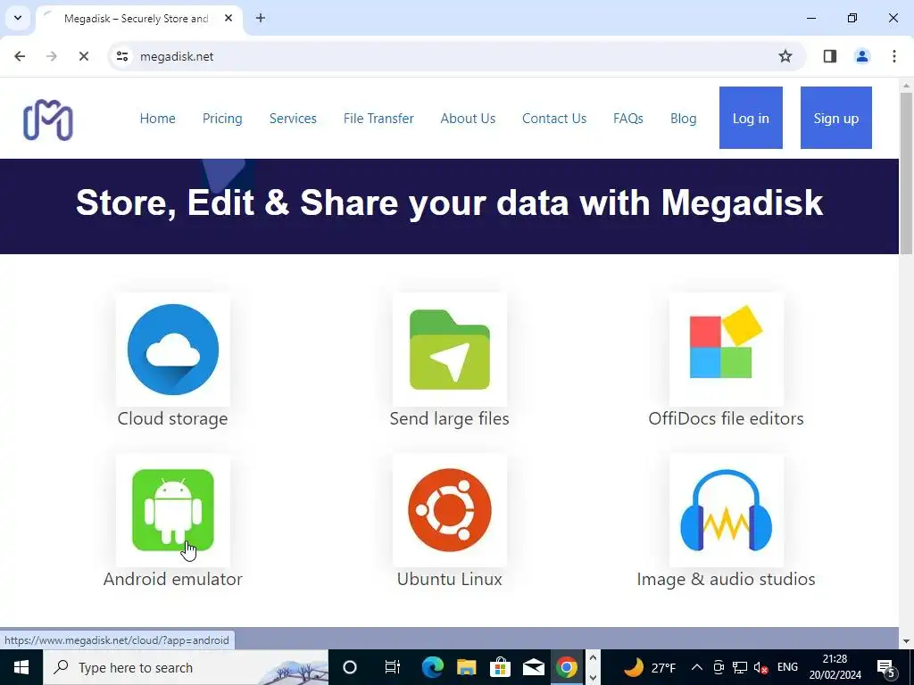The width and height of the screenshot is (914, 685).
Task: Click the Log in button
Action: pos(751,118)
